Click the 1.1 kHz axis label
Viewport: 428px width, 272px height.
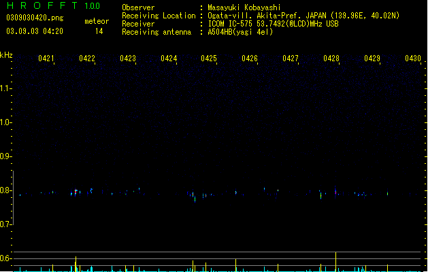tap(5, 88)
